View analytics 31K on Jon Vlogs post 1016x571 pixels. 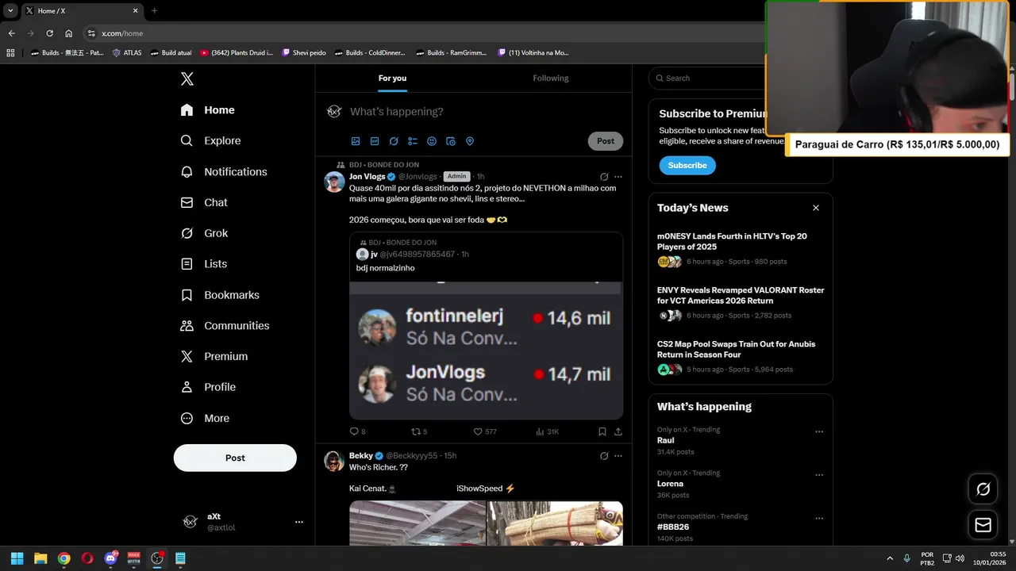click(548, 431)
